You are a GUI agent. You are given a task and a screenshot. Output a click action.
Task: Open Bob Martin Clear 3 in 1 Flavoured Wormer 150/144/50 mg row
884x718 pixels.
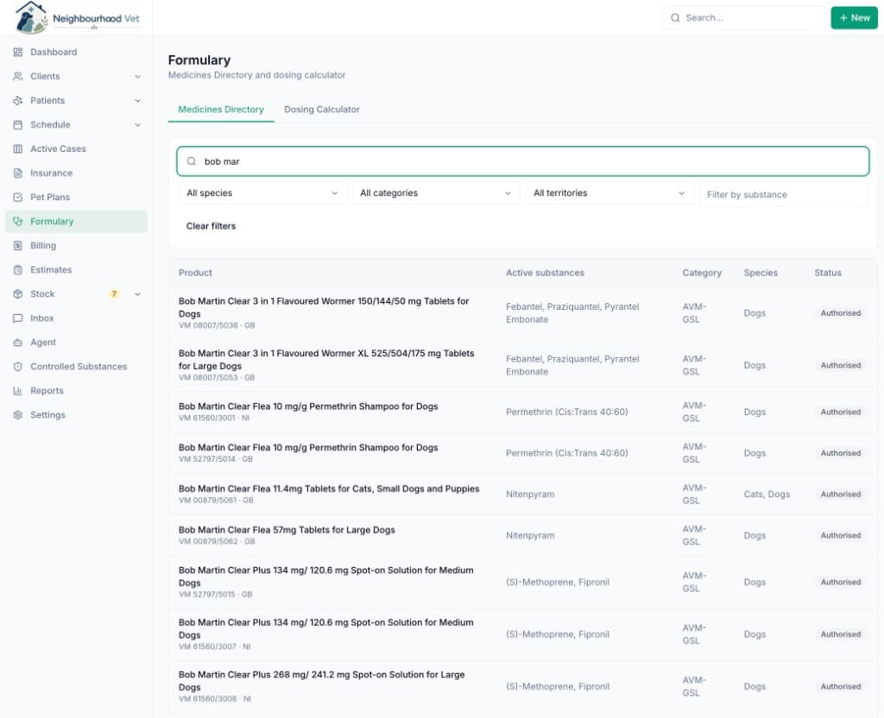tap(522, 313)
